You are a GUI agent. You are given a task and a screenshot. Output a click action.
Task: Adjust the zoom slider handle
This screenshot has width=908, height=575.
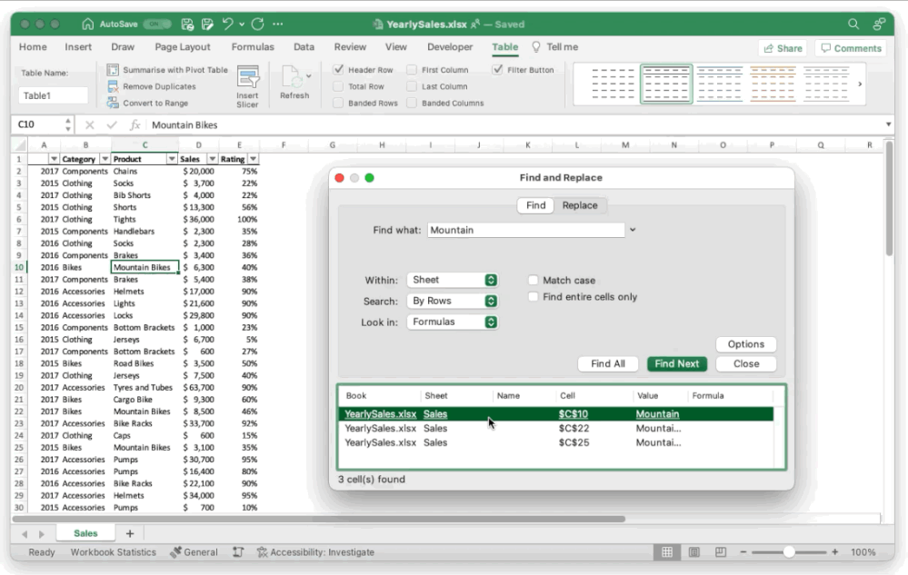(x=789, y=552)
